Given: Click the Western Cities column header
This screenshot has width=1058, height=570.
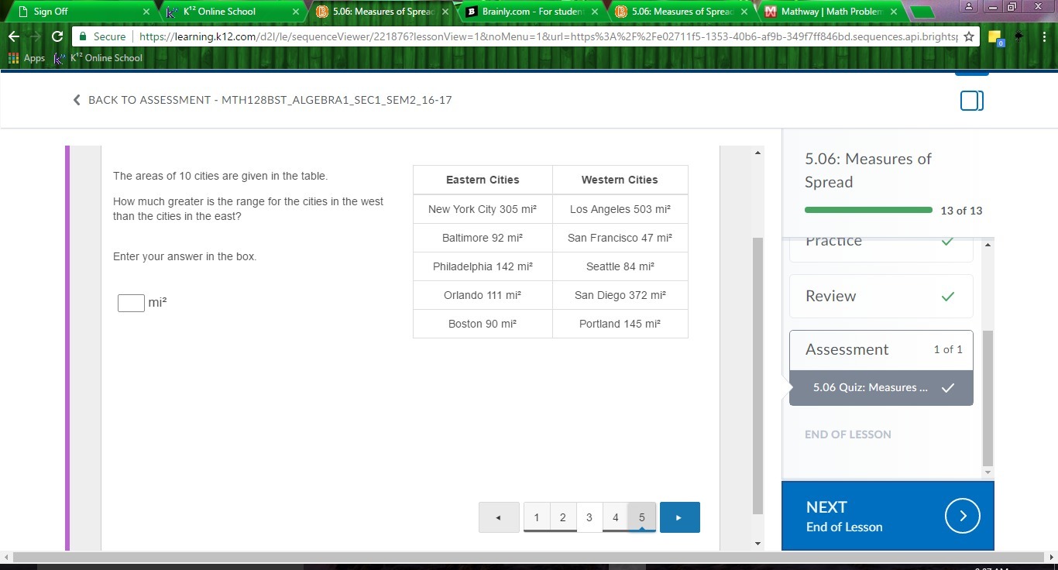Looking at the screenshot, I should click(620, 180).
